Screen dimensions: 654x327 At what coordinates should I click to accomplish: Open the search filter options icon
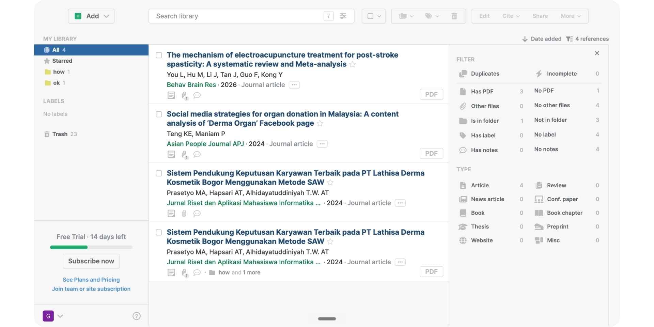[343, 16]
